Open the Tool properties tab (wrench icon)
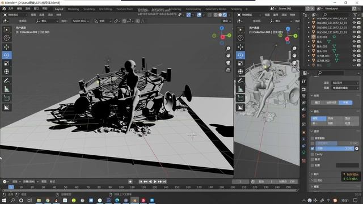This screenshot has width=363, height=204. coord(304,81)
